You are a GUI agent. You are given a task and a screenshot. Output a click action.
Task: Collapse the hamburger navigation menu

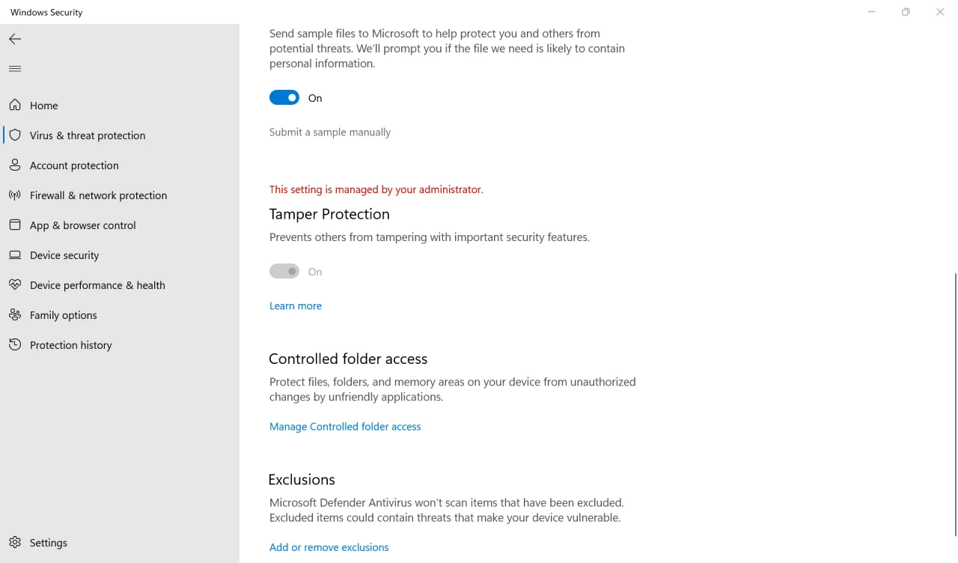click(15, 69)
